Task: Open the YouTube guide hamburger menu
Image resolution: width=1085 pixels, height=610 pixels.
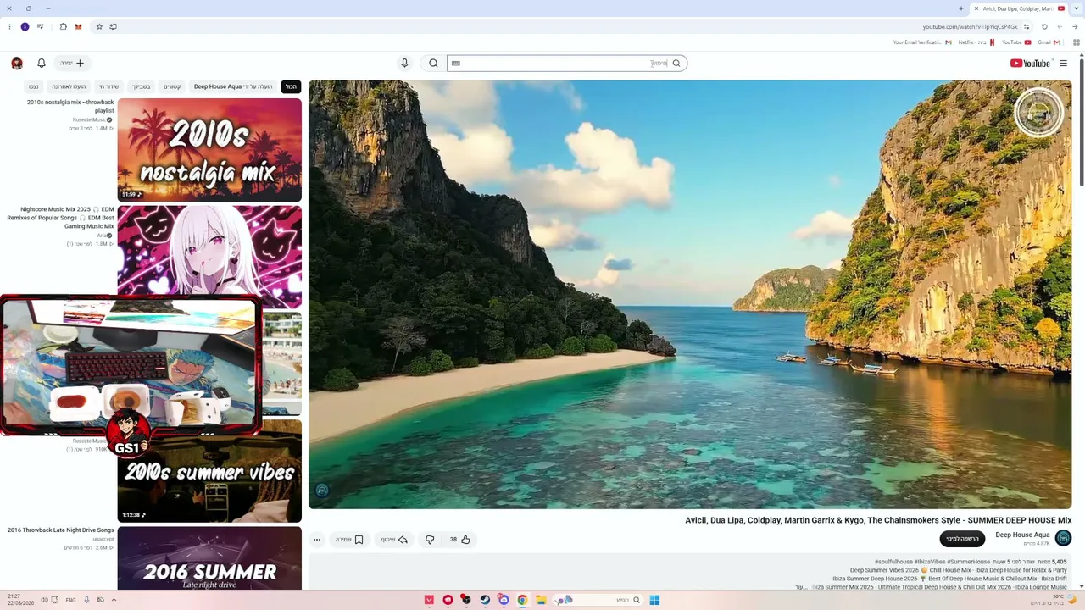Action: pos(1063,63)
